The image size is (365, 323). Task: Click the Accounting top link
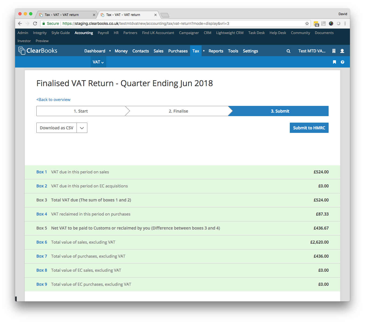click(84, 33)
